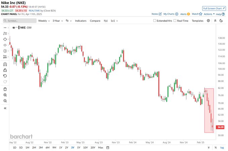Open the calendar date range picker

point(108,147)
